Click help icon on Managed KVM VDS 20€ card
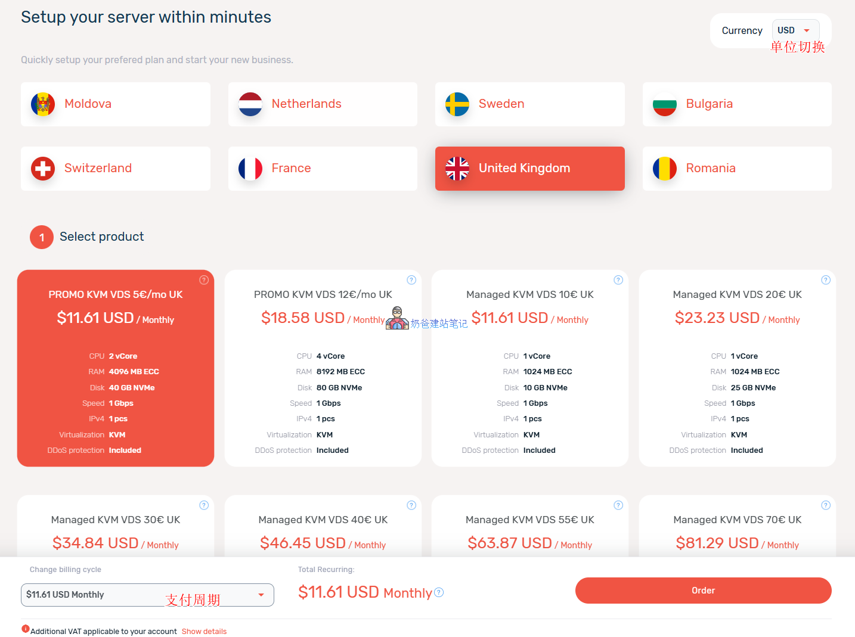Image resolution: width=855 pixels, height=637 pixels. pos(826,280)
